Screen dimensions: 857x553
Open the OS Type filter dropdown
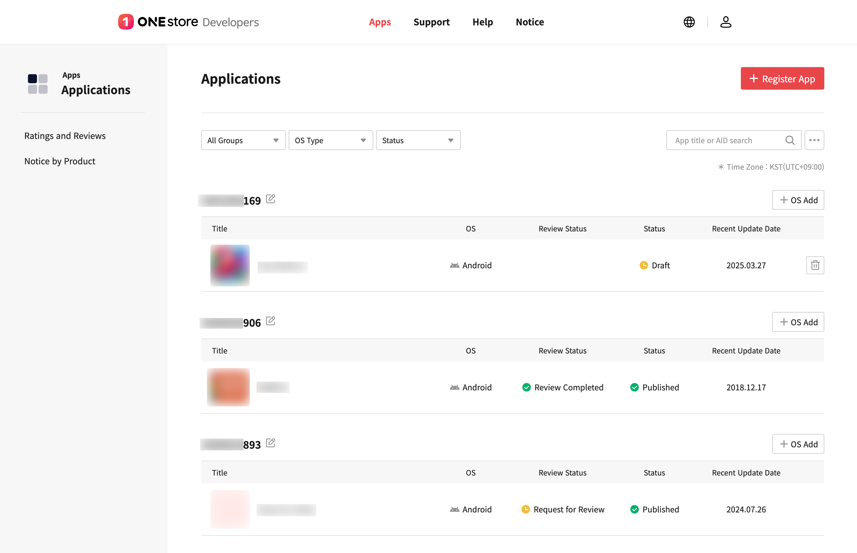tap(330, 140)
